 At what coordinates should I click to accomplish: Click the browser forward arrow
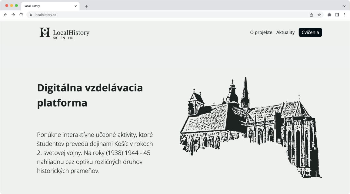click(x=13, y=15)
